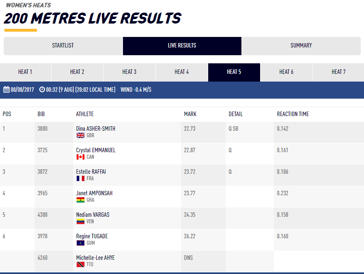Click the Venezuela flag icon
Image resolution: width=364 pixels, height=274 pixels.
click(80, 222)
